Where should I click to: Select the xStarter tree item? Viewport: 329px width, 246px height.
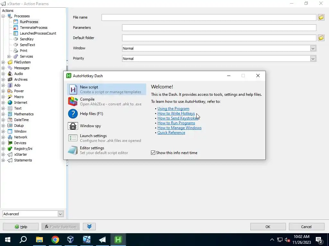click(21, 154)
